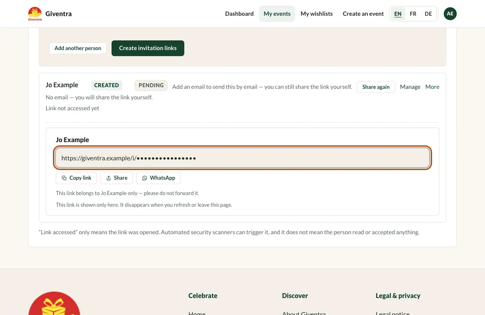
Task: Switch language to EN
Action: [x=398, y=14]
